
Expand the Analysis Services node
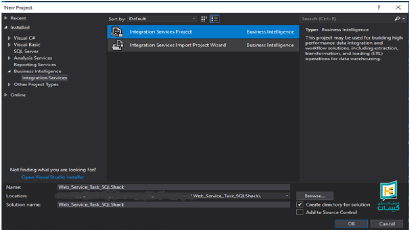pyautogui.click(x=9, y=58)
